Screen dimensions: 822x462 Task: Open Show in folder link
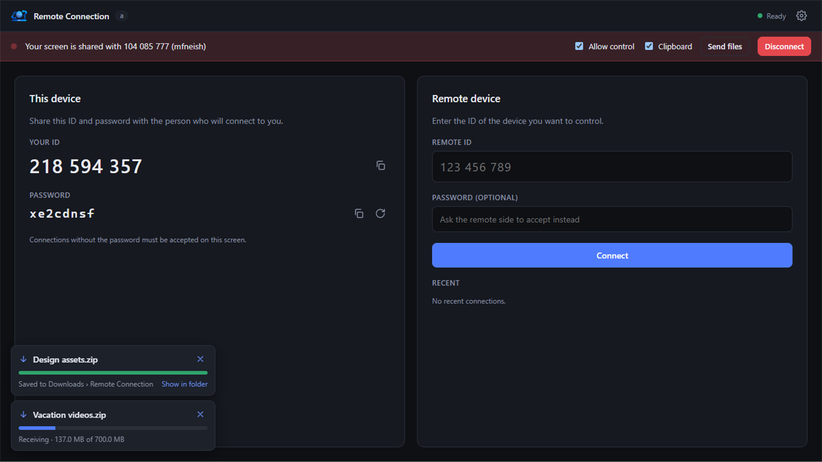[184, 384]
